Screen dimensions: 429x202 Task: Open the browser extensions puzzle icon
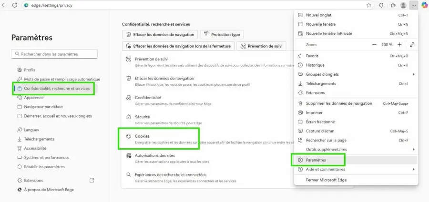point(381,5)
